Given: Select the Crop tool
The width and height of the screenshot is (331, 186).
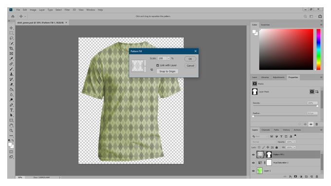Looking at the screenshot, I should tap(11, 49).
